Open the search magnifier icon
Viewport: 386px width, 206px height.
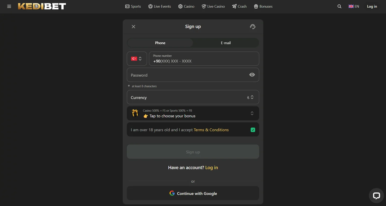click(339, 6)
